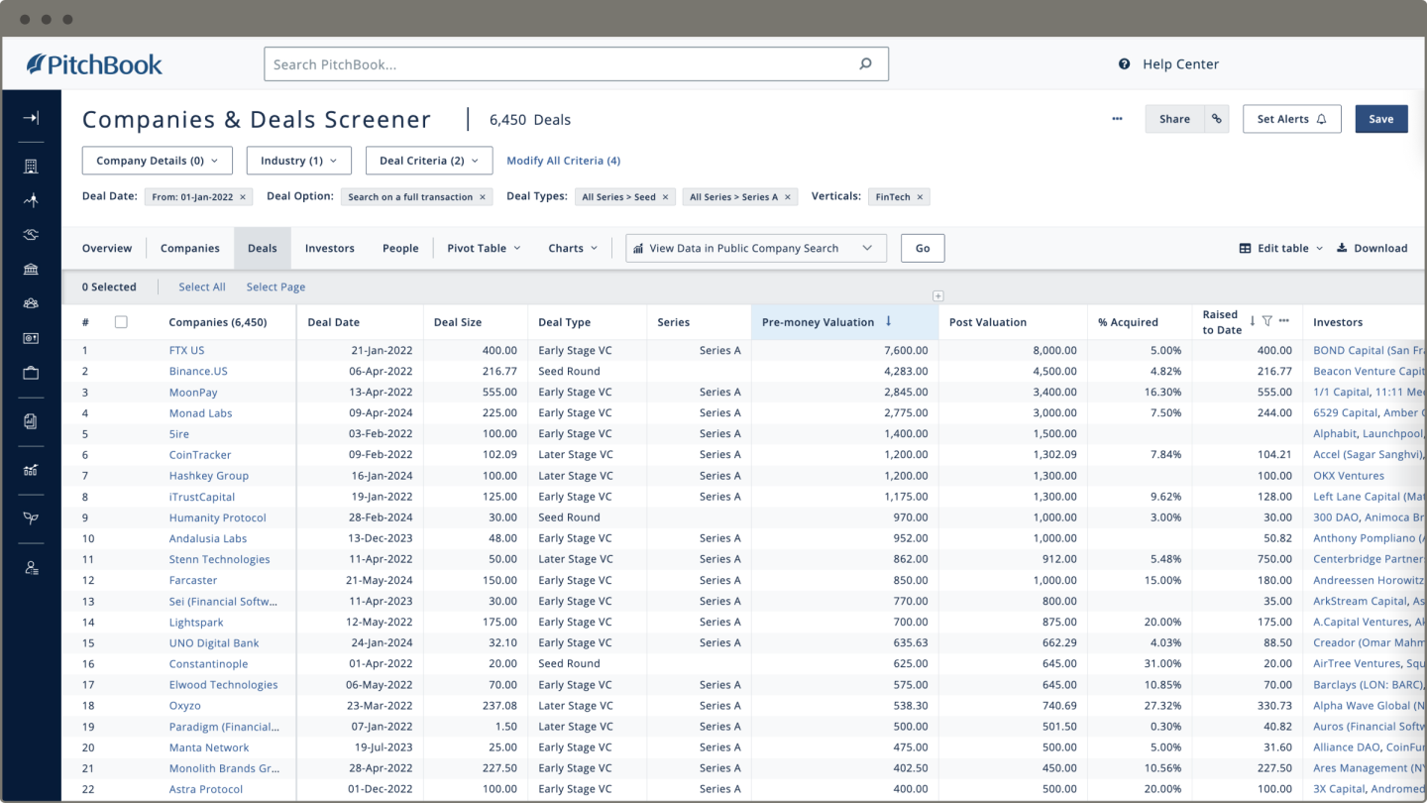1427x803 pixels.
Task: Open the Deal Criteria (2) dropdown
Action: pos(429,161)
